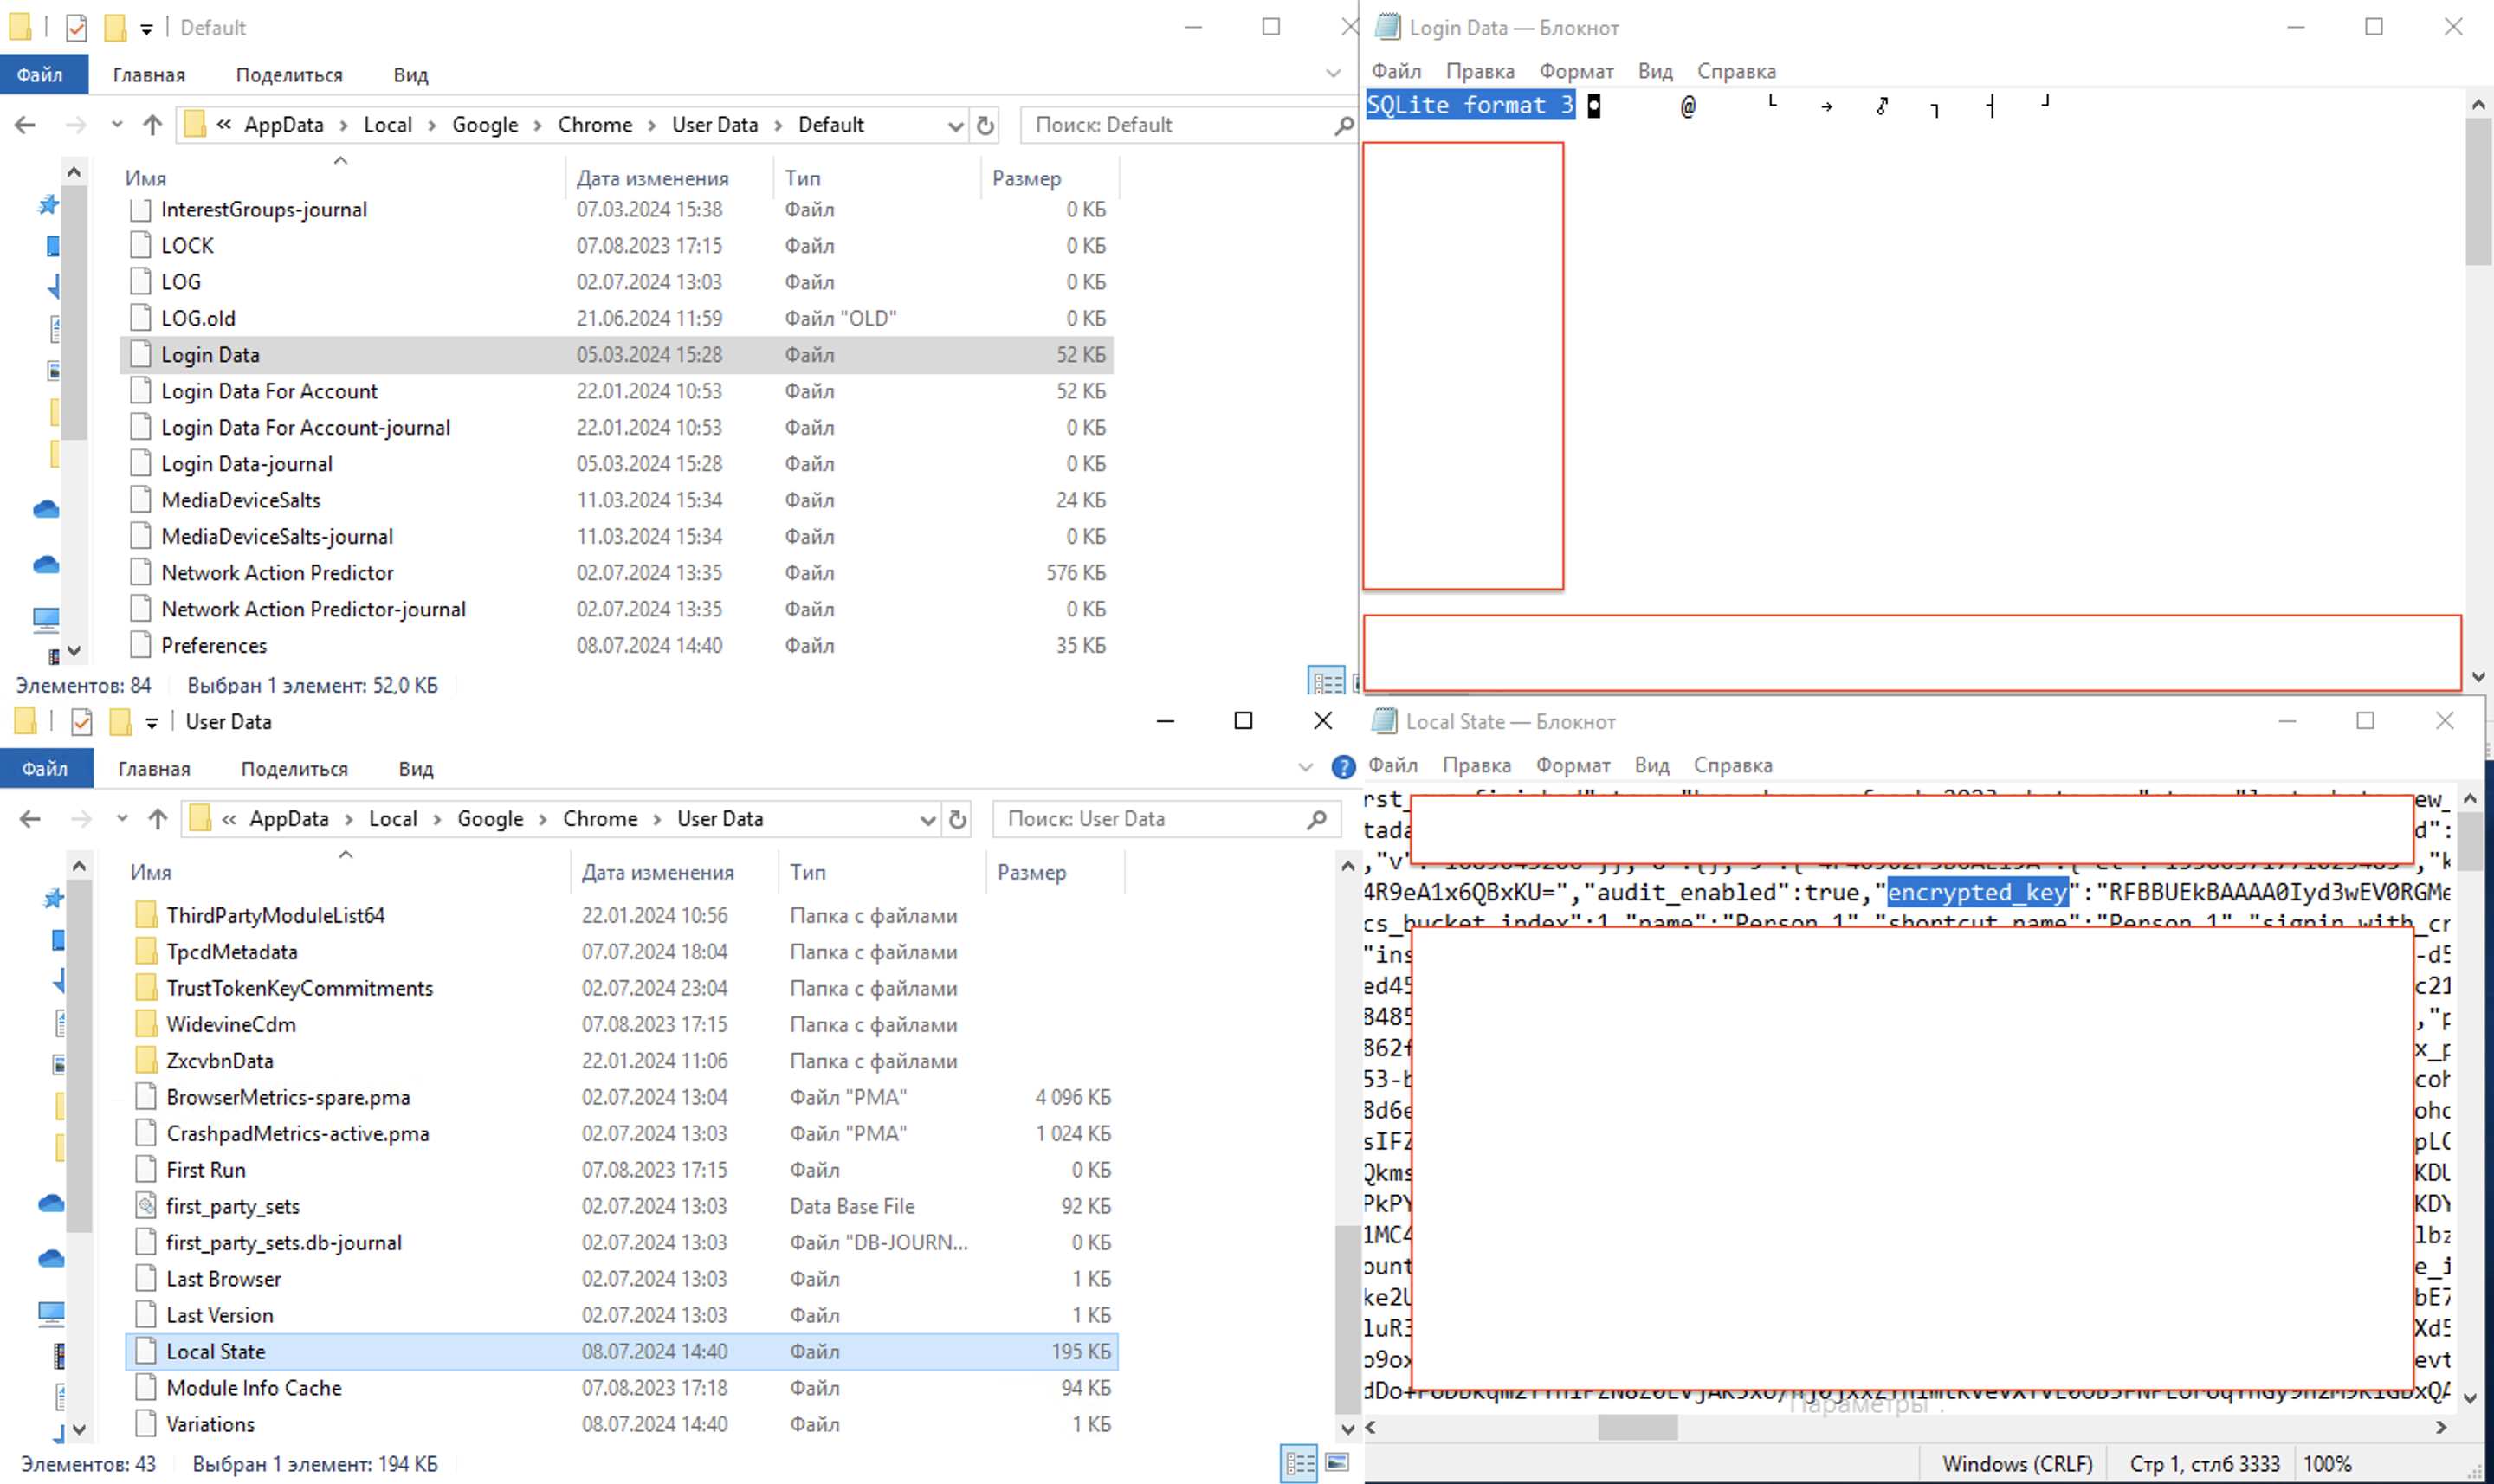The image size is (2494, 1484).
Task: Click Login Data Notepad title icon
Action: 1387,27
